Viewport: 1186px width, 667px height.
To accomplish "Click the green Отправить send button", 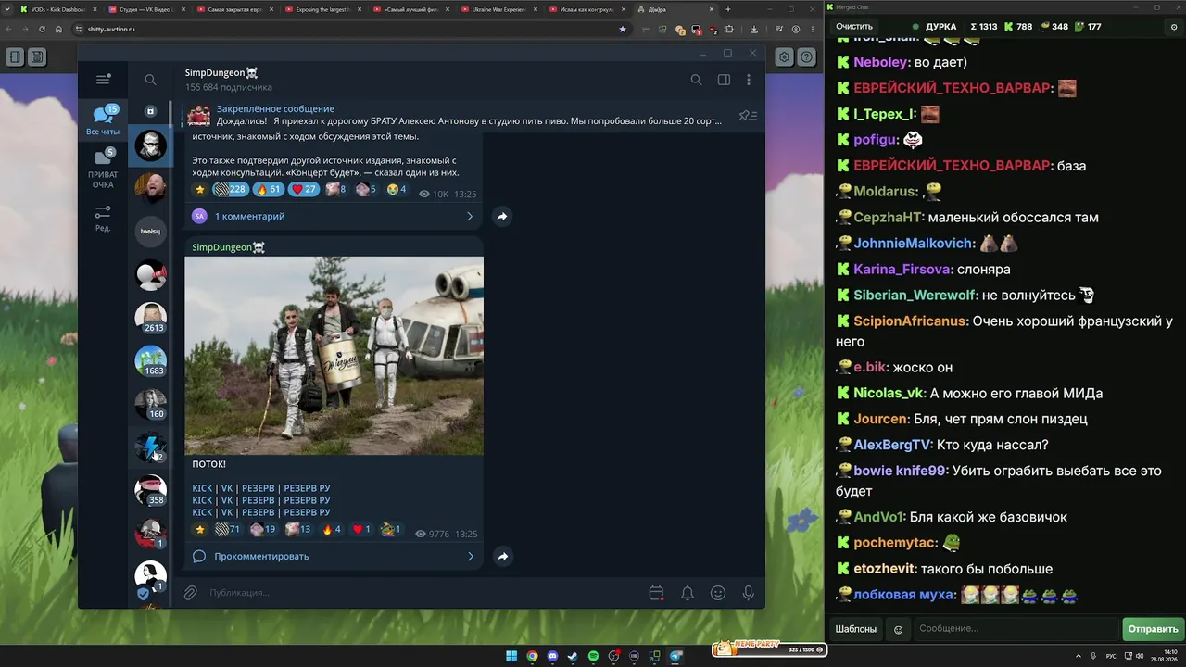I will click(1153, 629).
